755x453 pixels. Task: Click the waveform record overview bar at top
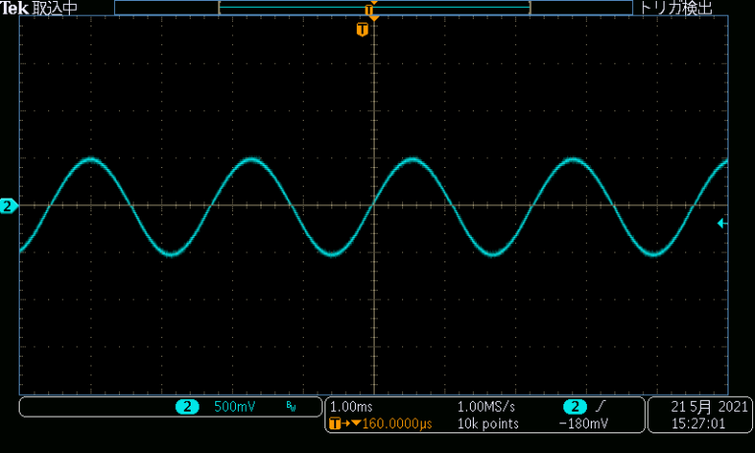374,8
